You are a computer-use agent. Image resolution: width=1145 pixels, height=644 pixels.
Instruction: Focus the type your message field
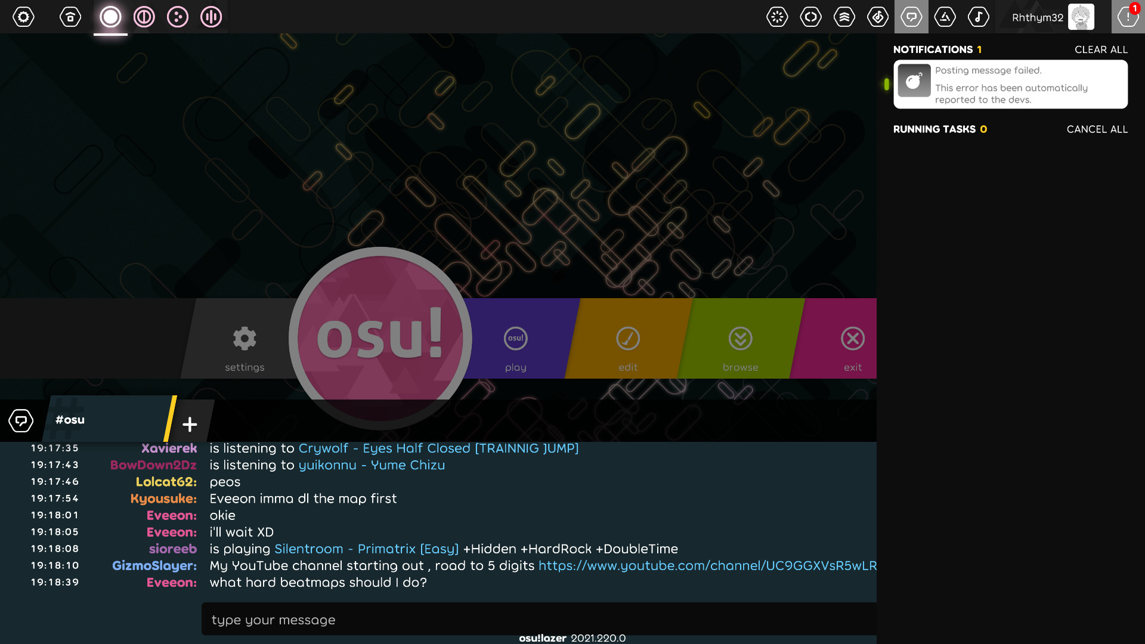click(x=537, y=620)
